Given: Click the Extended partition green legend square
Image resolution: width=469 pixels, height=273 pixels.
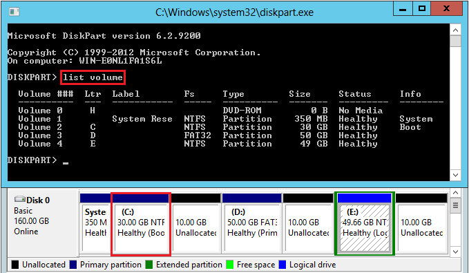Looking at the screenshot, I should coord(149,265).
